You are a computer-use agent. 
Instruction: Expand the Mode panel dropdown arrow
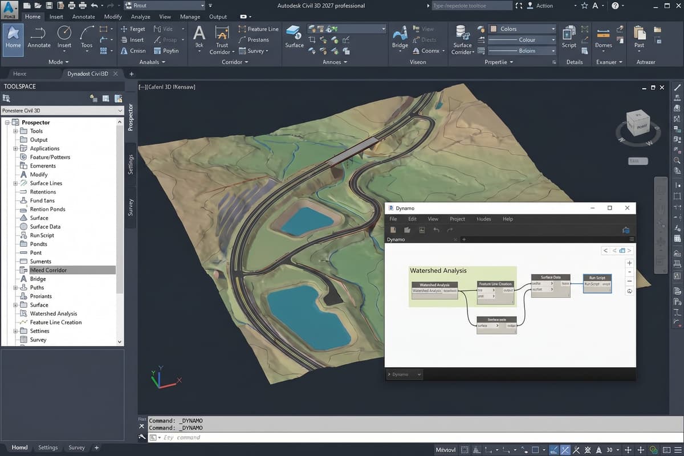67,62
